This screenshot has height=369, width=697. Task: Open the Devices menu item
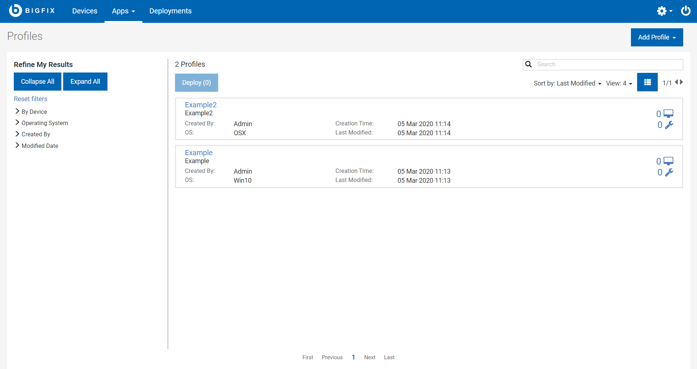click(x=85, y=11)
